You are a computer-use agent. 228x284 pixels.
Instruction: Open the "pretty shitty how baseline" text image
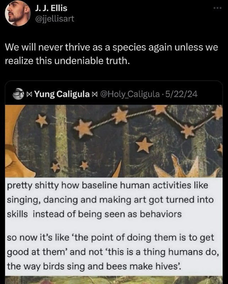coord(114,226)
